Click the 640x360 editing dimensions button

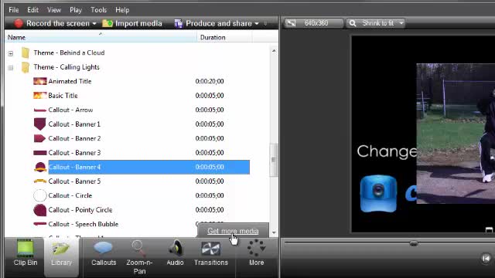tap(313, 23)
